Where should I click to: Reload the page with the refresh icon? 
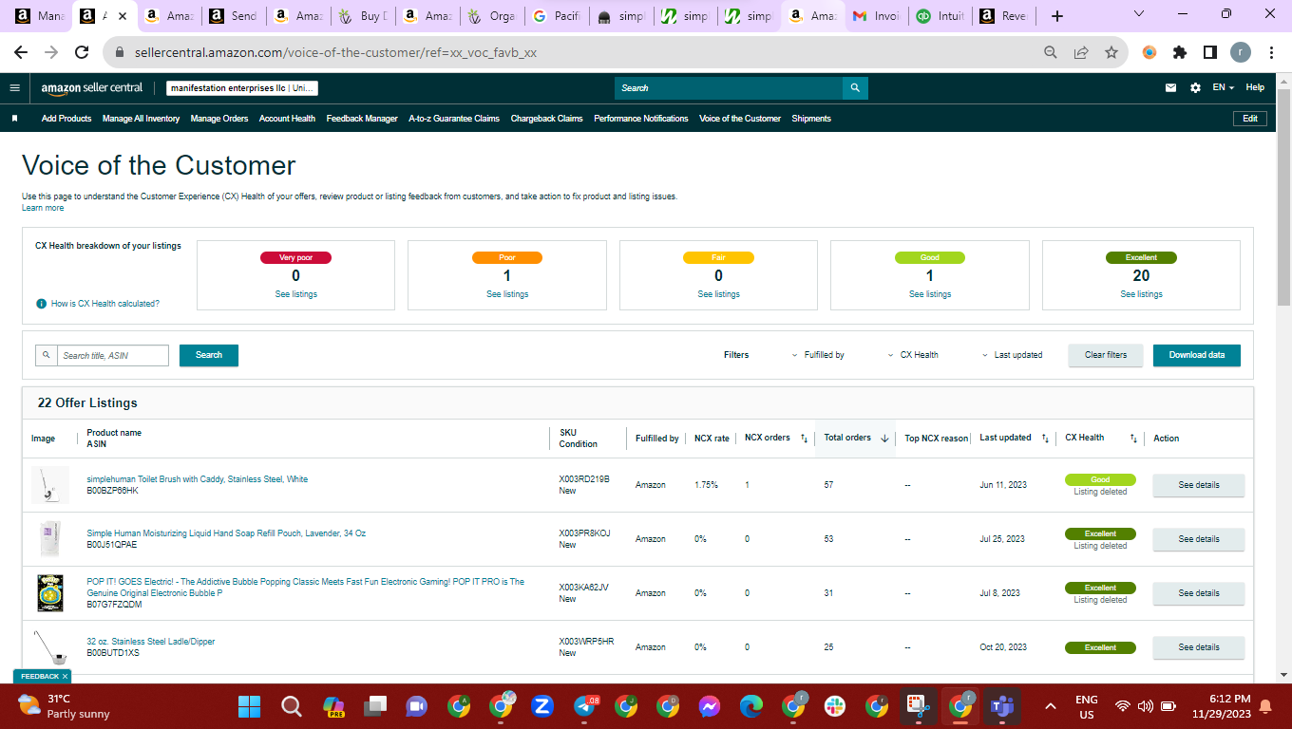(83, 53)
